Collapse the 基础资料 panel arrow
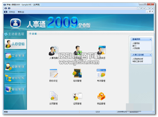Viewport: 158px width, 117px height. click(150, 39)
